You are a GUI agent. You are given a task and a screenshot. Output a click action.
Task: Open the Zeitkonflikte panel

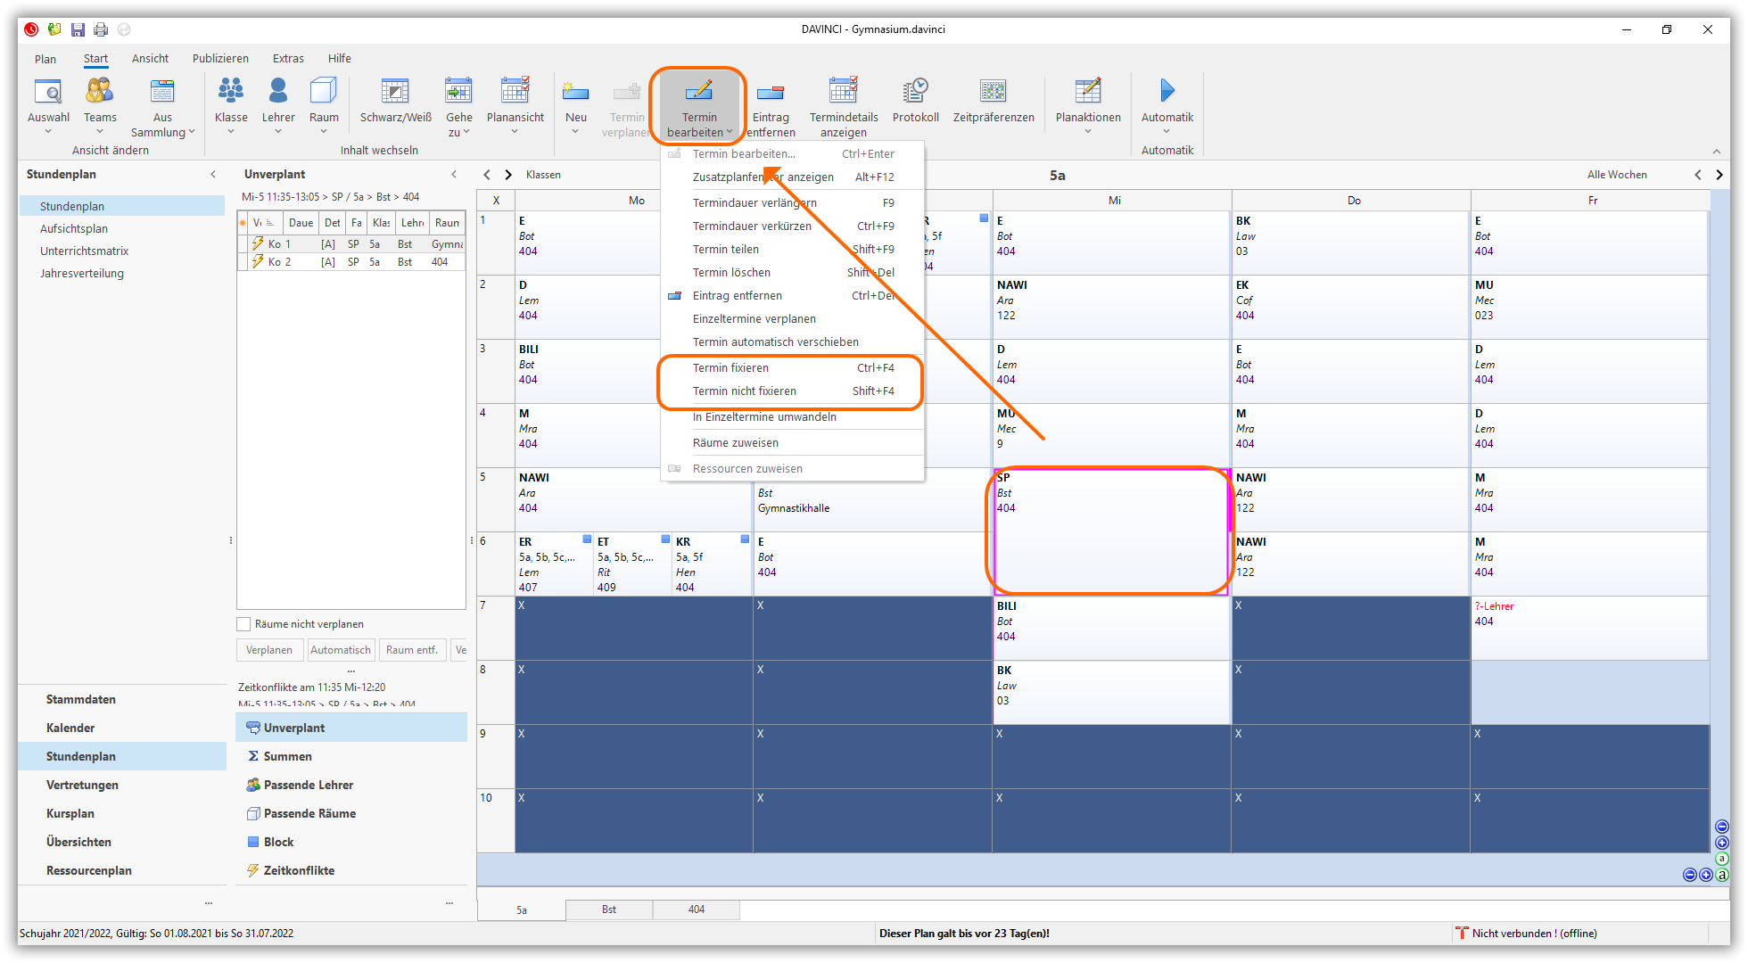(299, 870)
